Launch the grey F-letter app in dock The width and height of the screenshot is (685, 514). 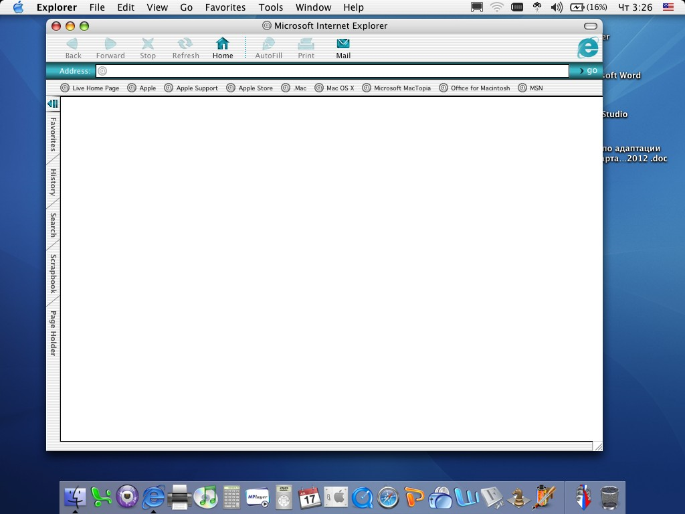pyautogui.click(x=492, y=497)
